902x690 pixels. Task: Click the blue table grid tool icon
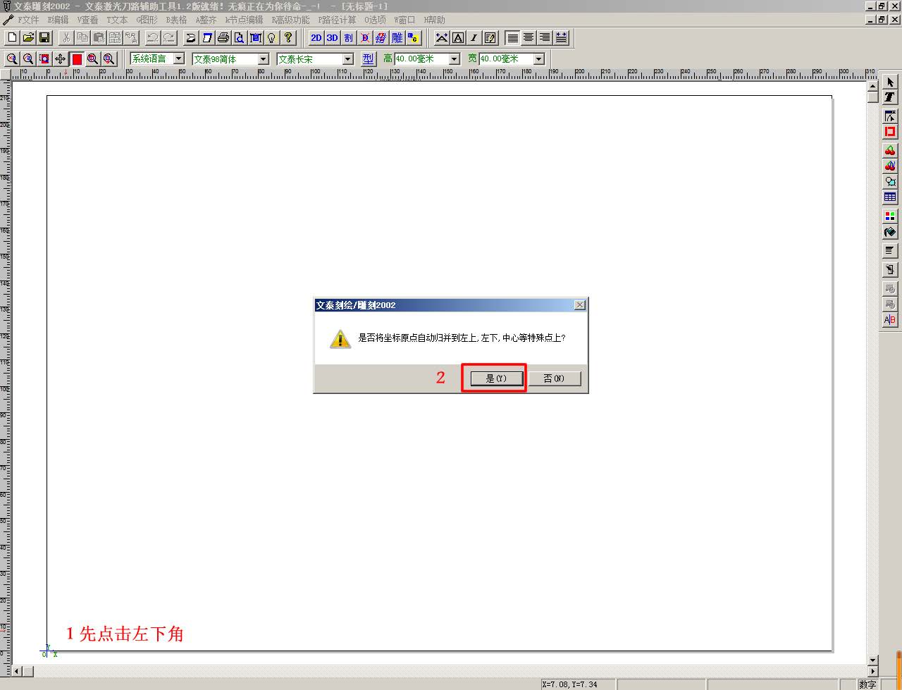coord(890,197)
